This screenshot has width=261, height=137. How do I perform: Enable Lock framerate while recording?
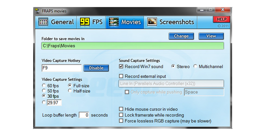121,115
